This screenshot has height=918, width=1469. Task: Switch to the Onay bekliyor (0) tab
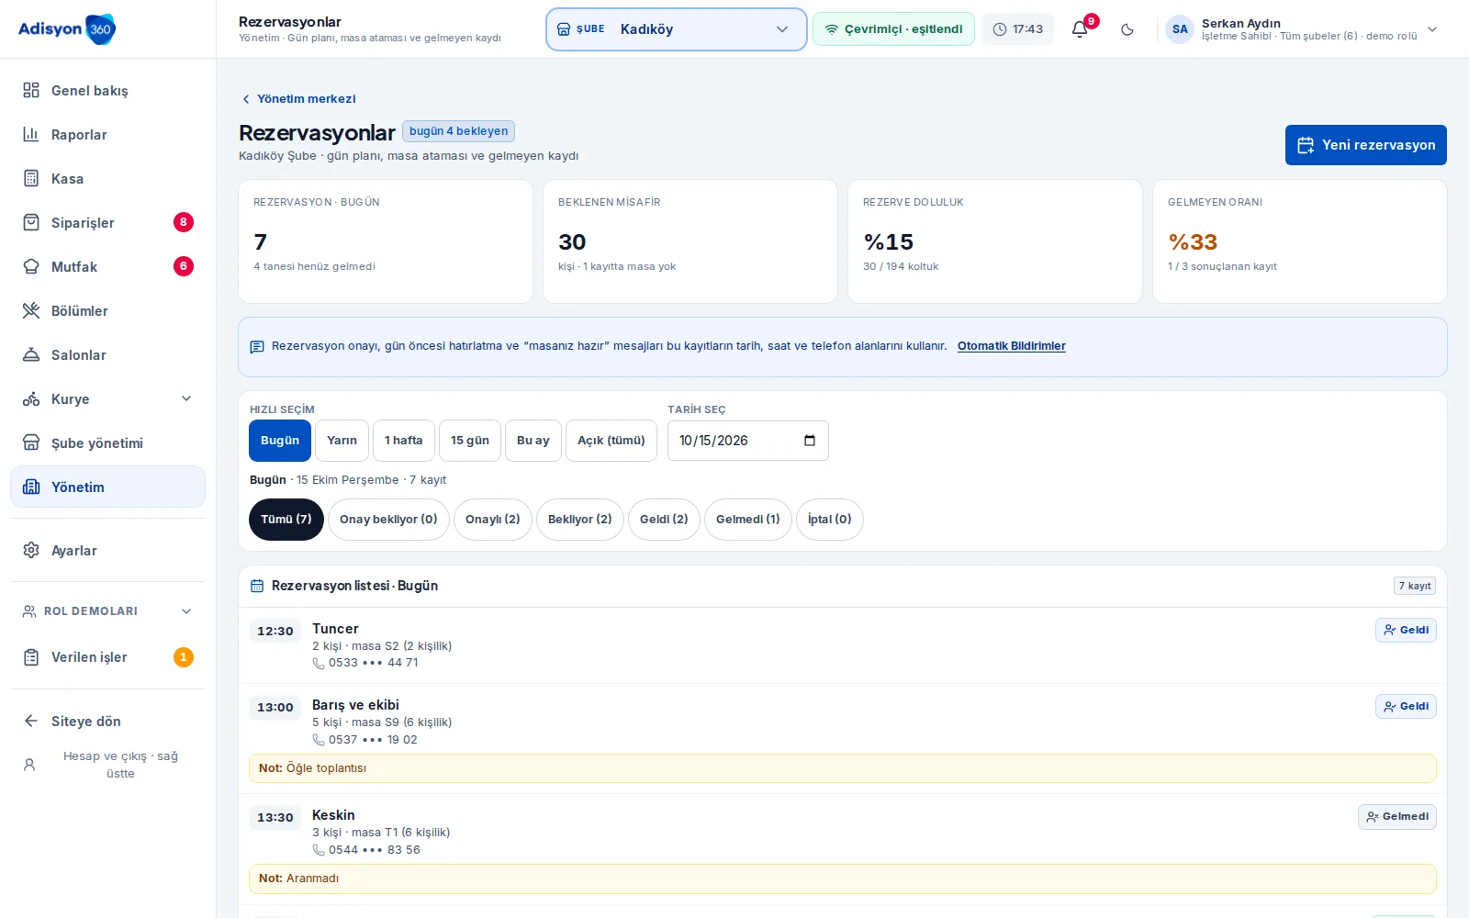tap(388, 520)
